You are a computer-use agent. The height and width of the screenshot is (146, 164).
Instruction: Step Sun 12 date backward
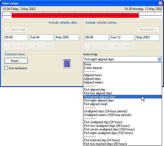(x=116, y=46)
